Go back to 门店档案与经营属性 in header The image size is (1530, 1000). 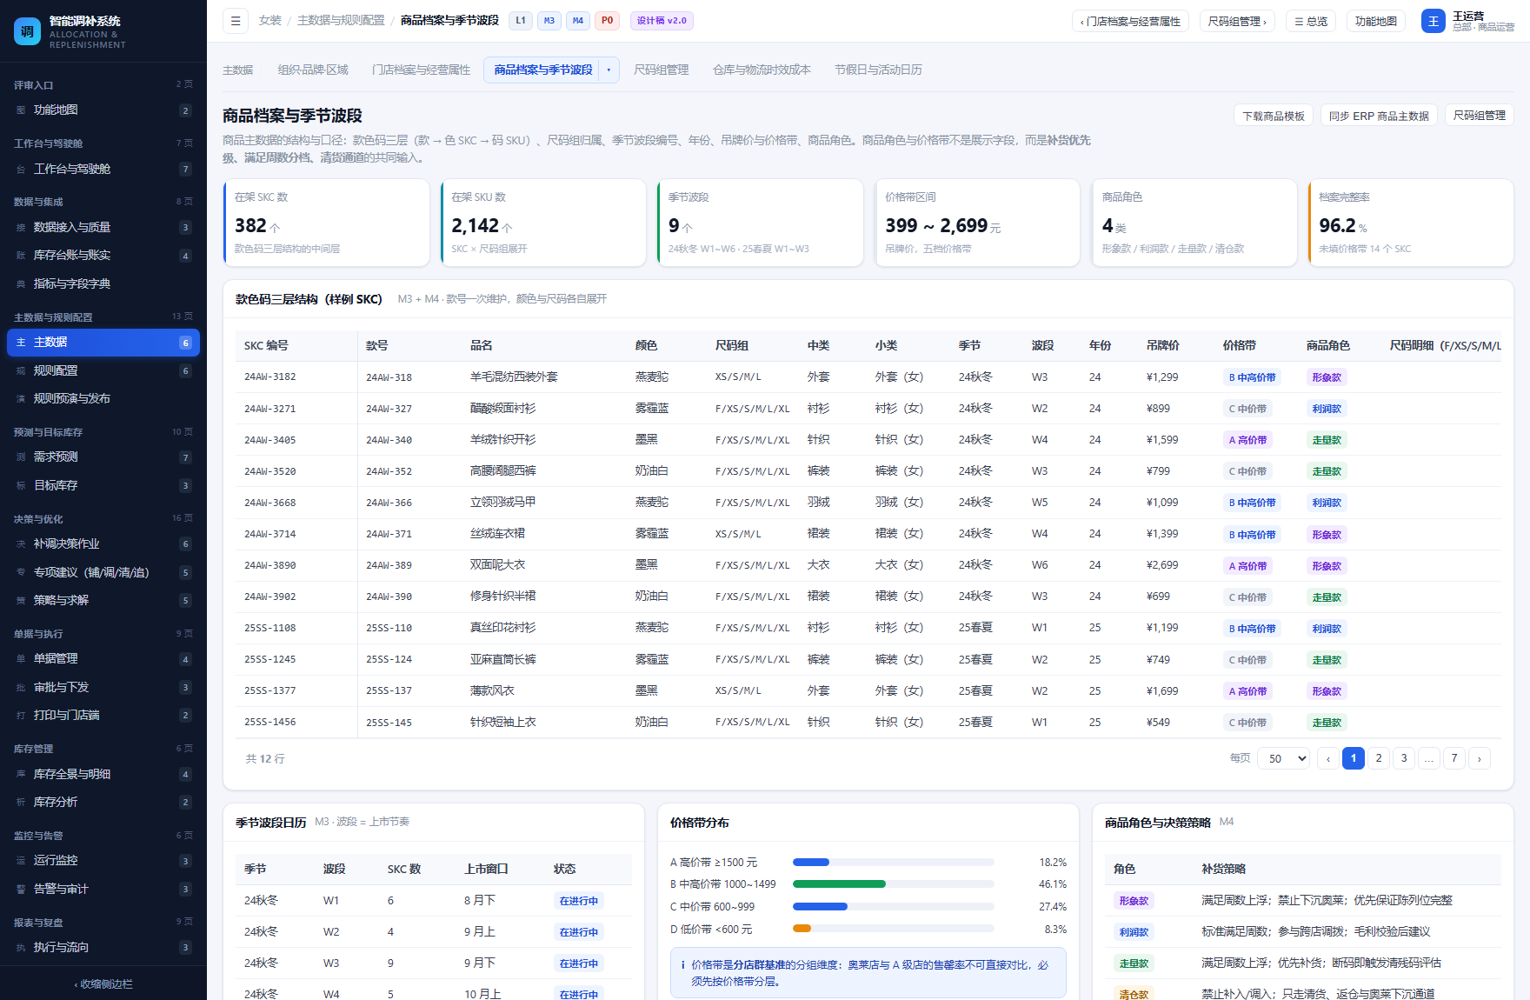pos(1130,21)
